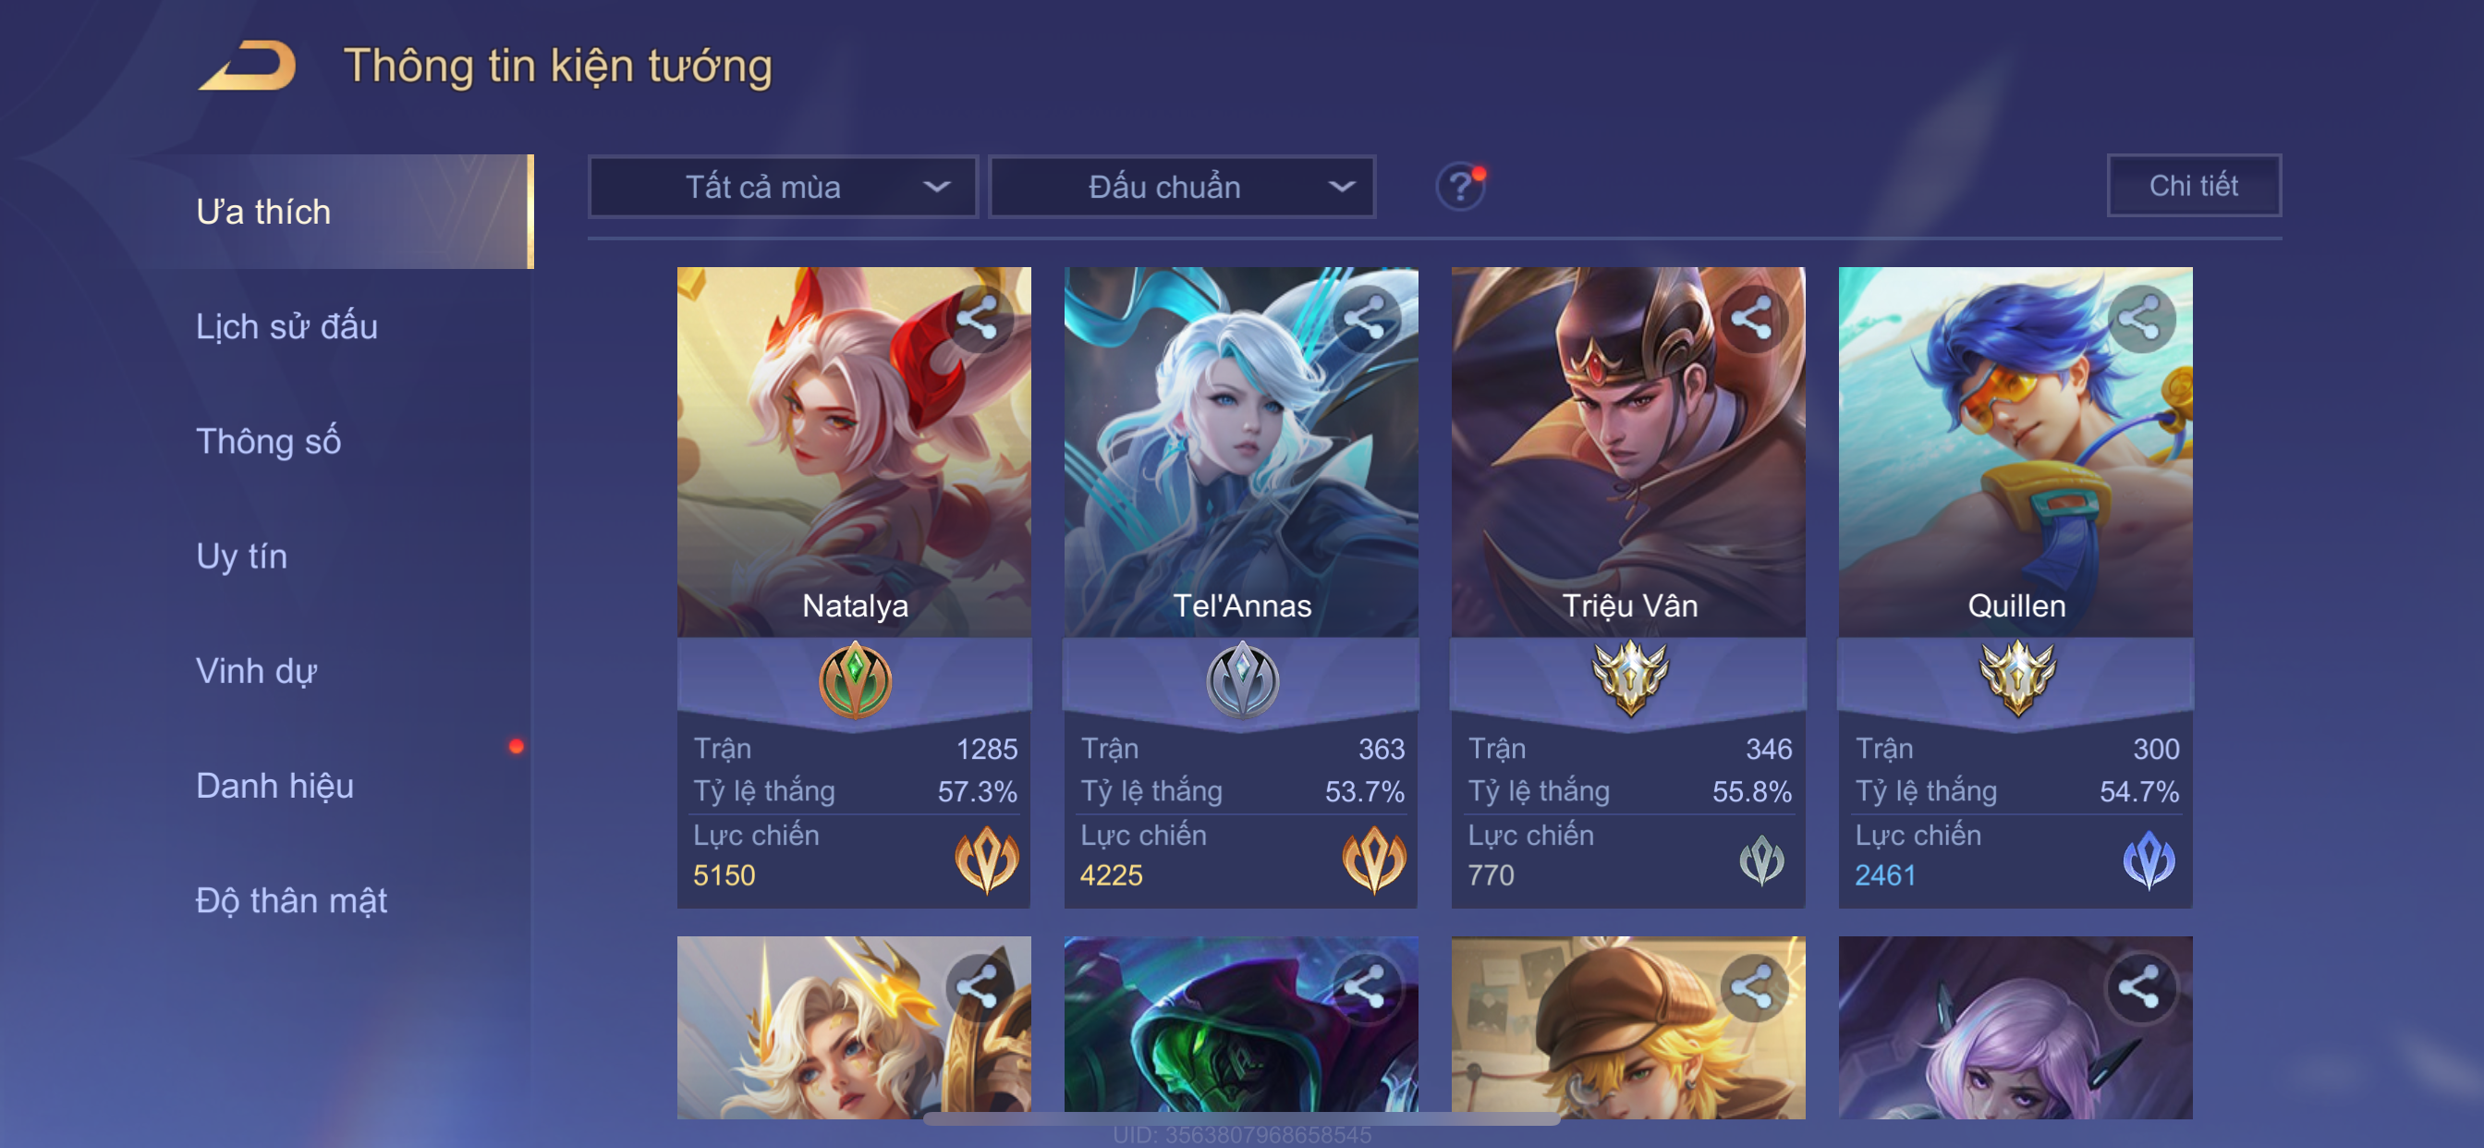
Task: Select the purple-haired hero thumbnail
Action: (x=2016, y=1028)
